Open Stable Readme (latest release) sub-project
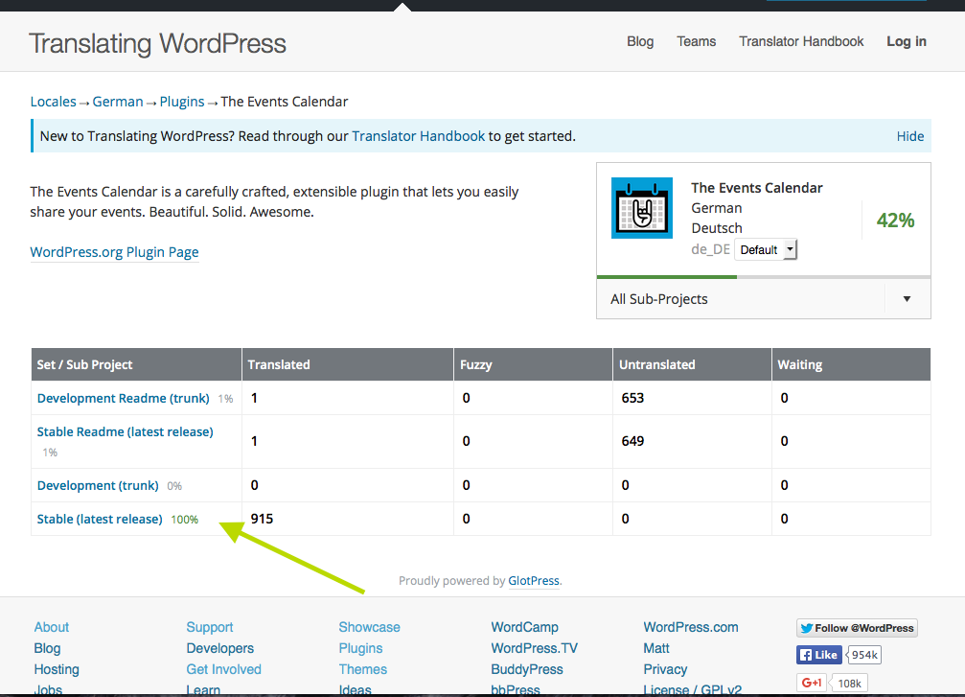This screenshot has width=965, height=697. [125, 432]
